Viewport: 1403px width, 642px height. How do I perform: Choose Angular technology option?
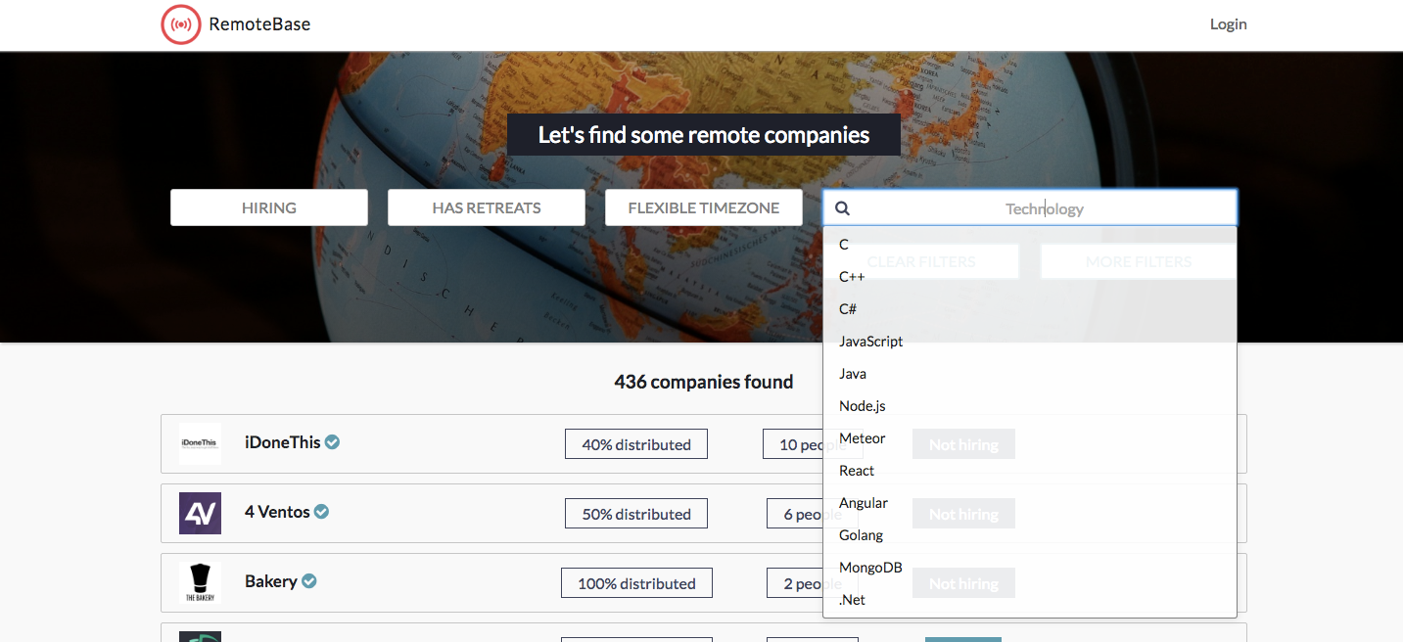[x=1030, y=503]
